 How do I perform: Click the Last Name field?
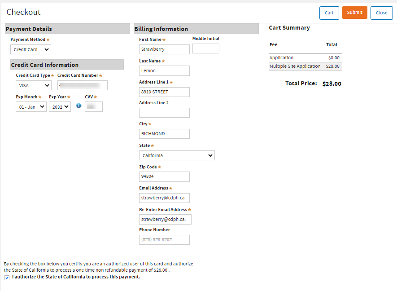coord(164,71)
